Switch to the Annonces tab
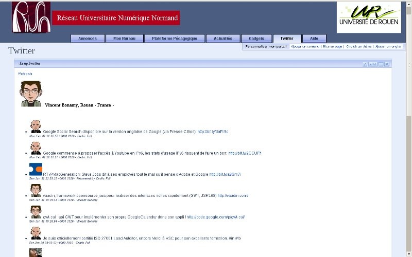 87,39
